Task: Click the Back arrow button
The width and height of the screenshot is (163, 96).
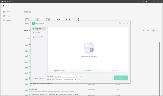Action: 6,6
